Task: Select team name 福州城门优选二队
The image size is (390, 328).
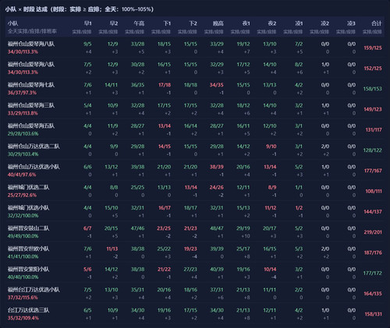Action: coord(29,187)
